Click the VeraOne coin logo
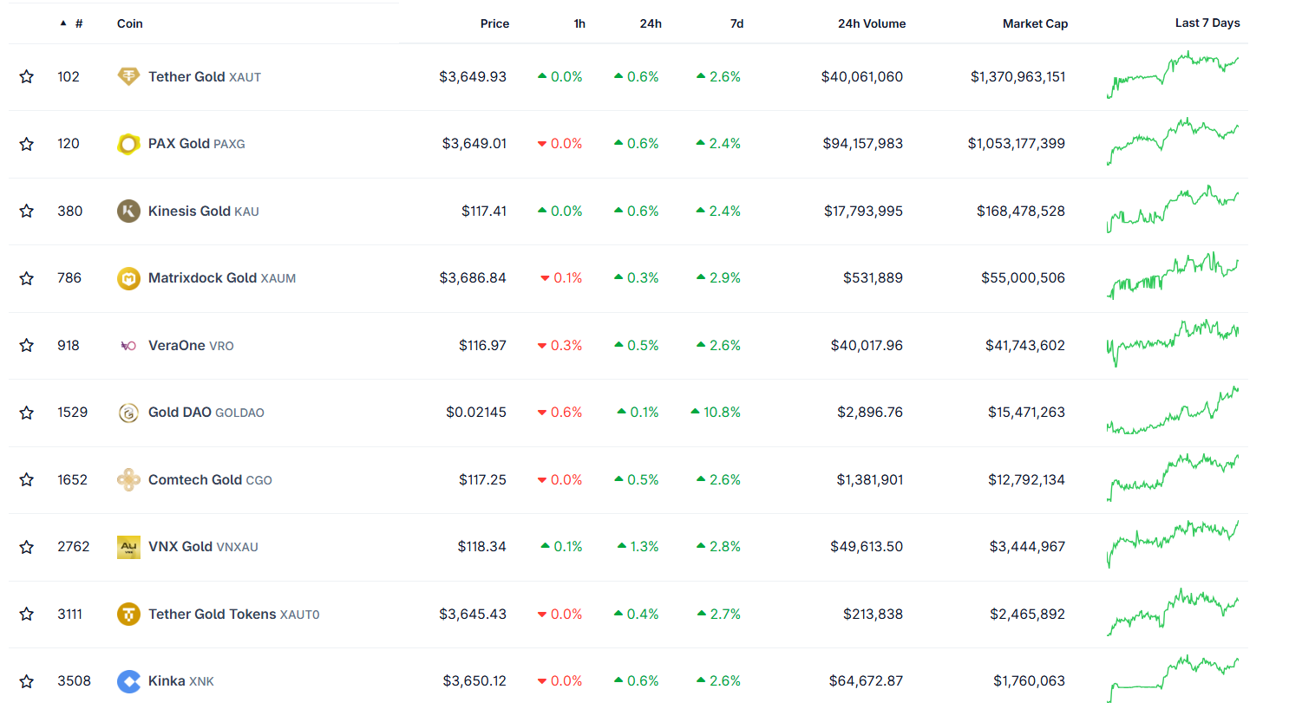This screenshot has height=709, width=1289. click(x=128, y=345)
